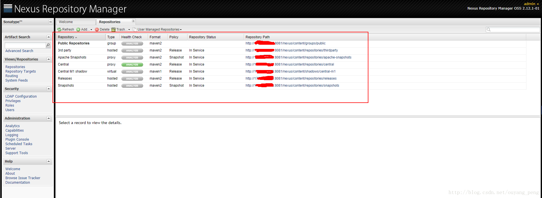Open LDAP Configuration link
Viewport: 542px width, 198px height.
21,96
